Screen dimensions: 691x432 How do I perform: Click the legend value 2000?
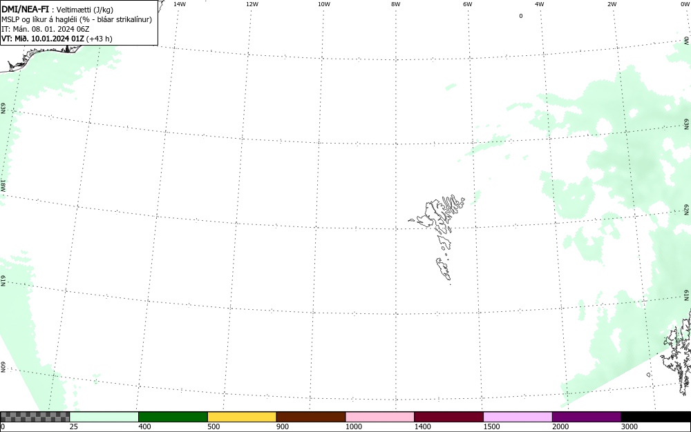tap(560, 426)
